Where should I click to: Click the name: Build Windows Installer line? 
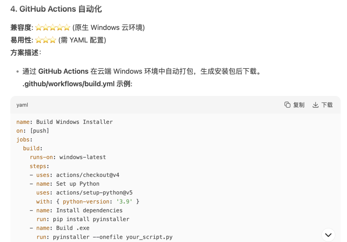click(64, 122)
